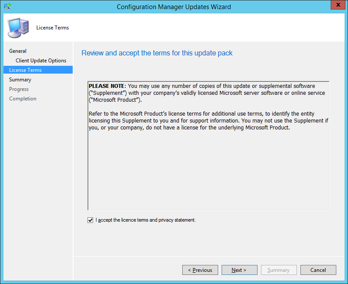The image size is (348, 284).
Task: Click the window title 'Configuration Manager Updates Wizard'
Action: tap(174, 7)
